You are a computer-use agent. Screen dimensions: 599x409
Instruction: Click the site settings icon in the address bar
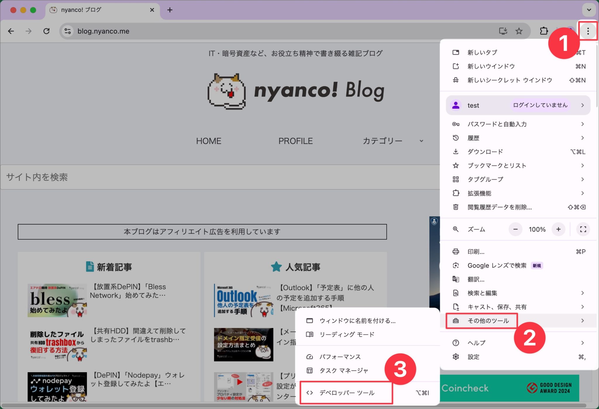[68, 31]
